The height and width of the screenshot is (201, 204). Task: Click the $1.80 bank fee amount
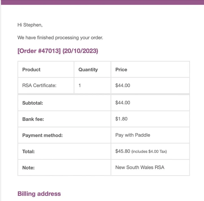tap(121, 119)
